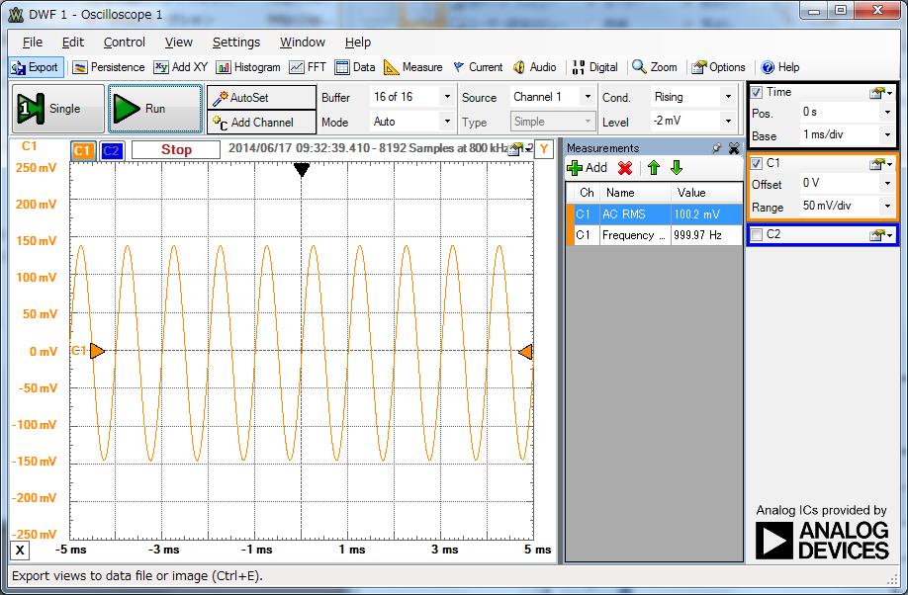Open the Settings menu

click(236, 42)
